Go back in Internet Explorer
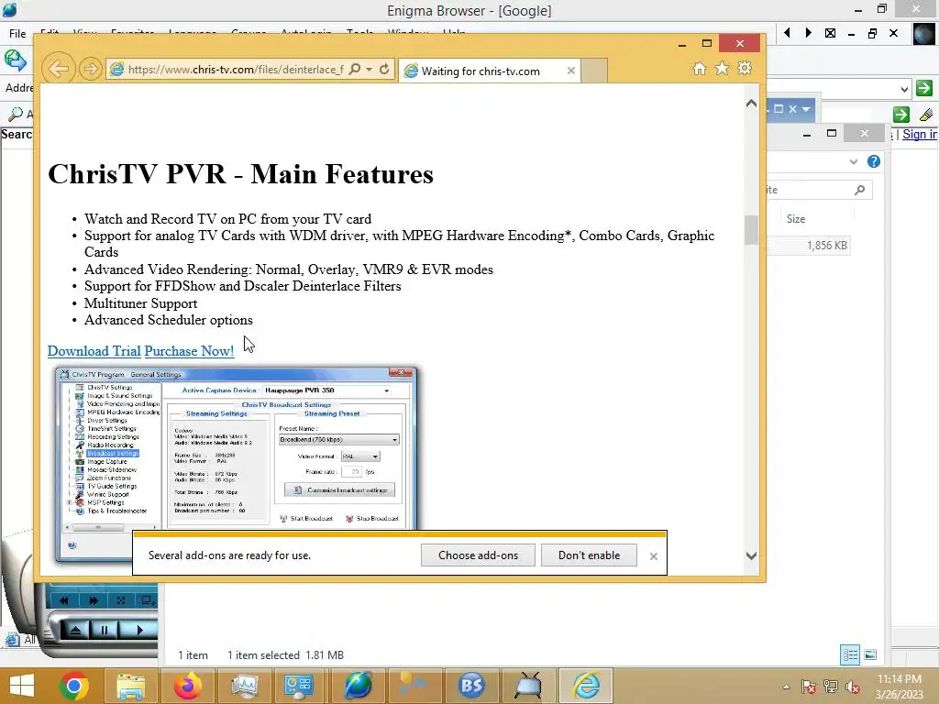The height and width of the screenshot is (704, 939). (58, 69)
